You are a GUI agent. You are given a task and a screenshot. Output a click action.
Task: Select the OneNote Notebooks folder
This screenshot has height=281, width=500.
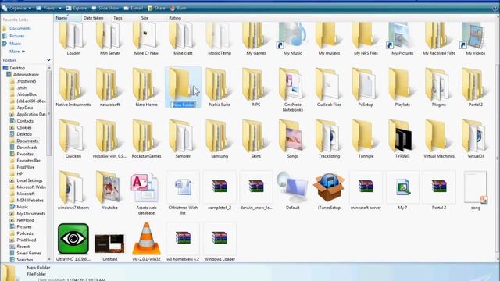[x=292, y=89]
